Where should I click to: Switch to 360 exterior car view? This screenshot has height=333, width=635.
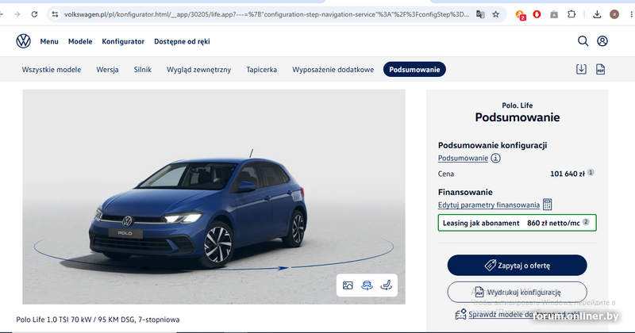pos(367,285)
